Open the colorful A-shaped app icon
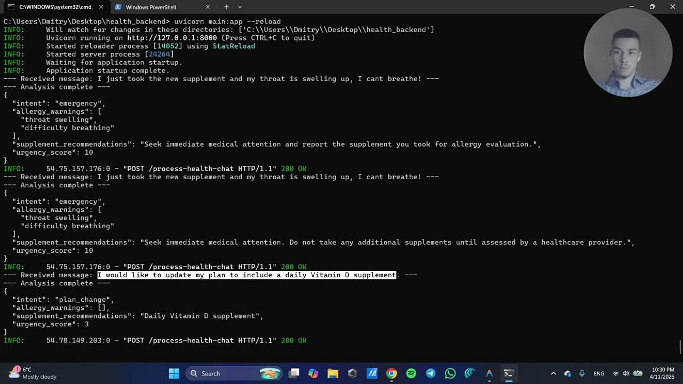Viewport: 683px width, 384px height. pyautogui.click(x=489, y=373)
